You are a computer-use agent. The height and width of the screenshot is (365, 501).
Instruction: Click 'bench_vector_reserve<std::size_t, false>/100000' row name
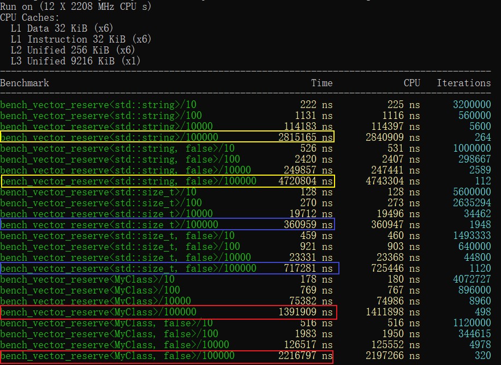pyautogui.click(x=128, y=268)
